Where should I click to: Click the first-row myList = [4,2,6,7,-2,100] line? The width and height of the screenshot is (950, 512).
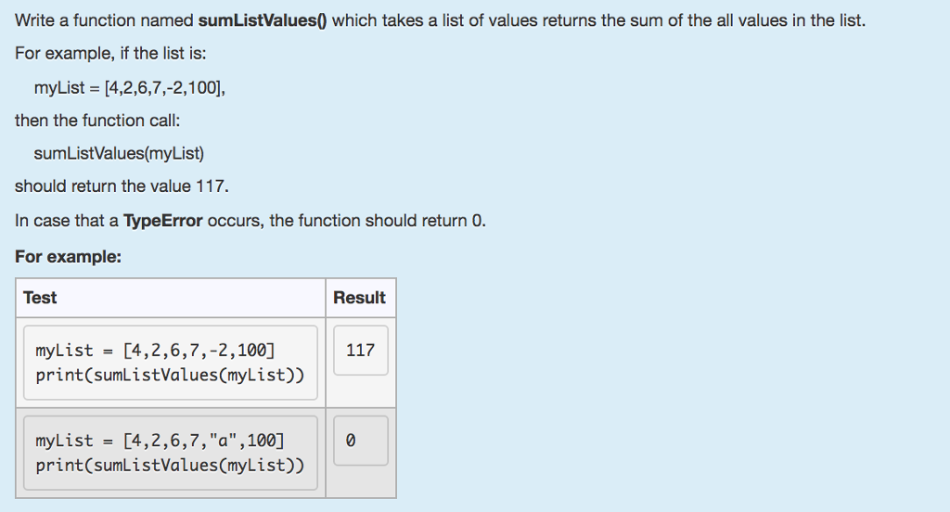(x=155, y=351)
